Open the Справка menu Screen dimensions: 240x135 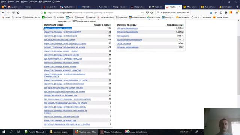56,1
